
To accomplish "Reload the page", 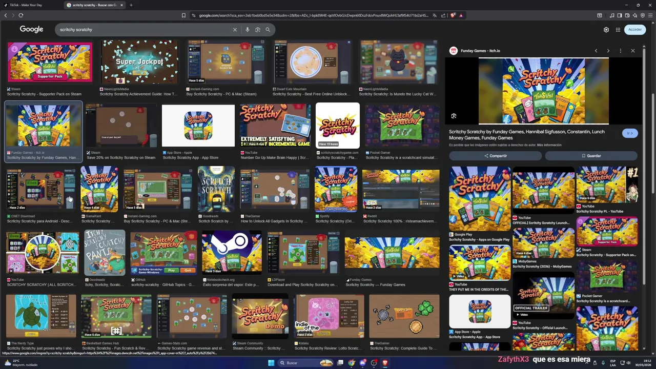I will [x=20, y=15].
